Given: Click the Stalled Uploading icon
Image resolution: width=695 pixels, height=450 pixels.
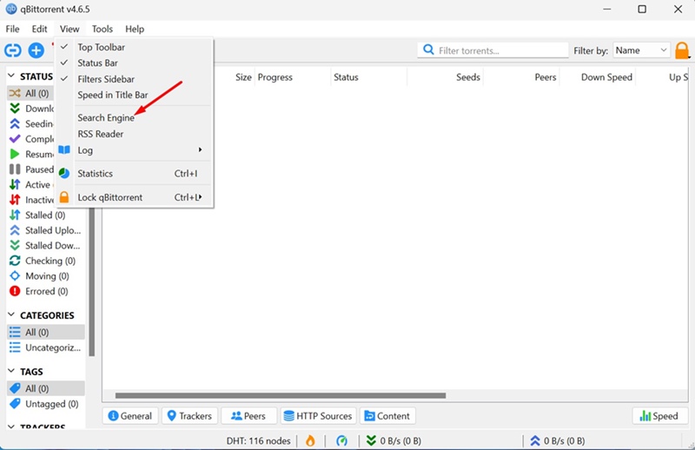Looking at the screenshot, I should pyautogui.click(x=15, y=230).
